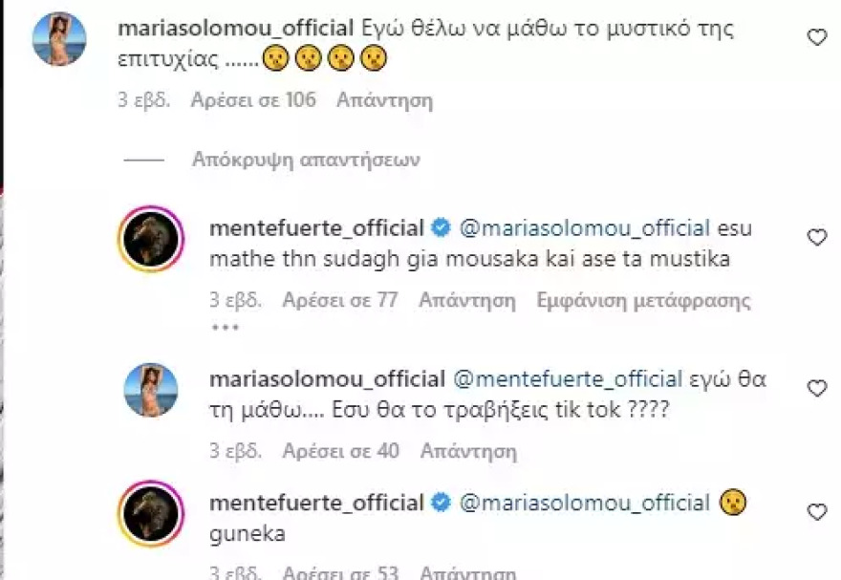Toggle the heart on the tik tok comment
The image size is (841, 580).
coord(818,386)
